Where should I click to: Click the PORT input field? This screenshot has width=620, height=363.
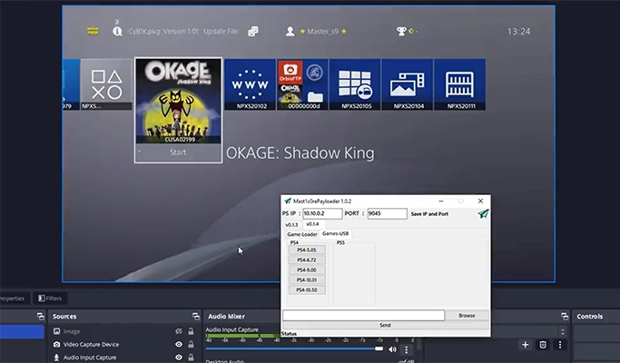[x=387, y=213]
